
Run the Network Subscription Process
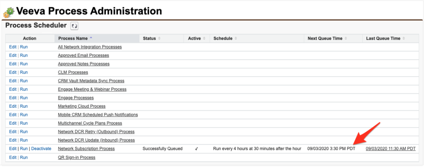click(24, 149)
